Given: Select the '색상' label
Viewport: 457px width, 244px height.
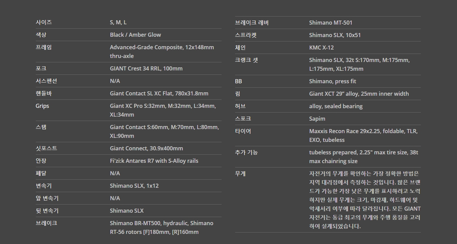Looking at the screenshot, I should click(x=41, y=35).
